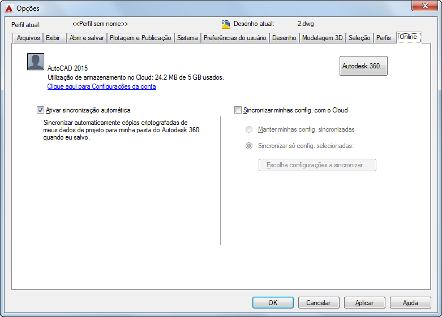The height and width of the screenshot is (317, 442).
Task: Click the user profile avatar picture
Action: [36, 62]
